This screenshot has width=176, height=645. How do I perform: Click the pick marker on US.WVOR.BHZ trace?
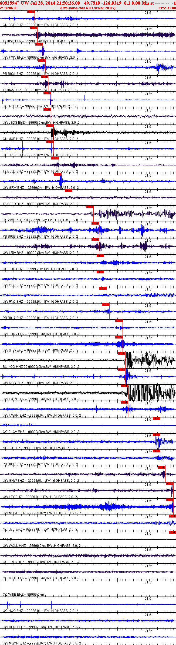(x=90, y=207)
